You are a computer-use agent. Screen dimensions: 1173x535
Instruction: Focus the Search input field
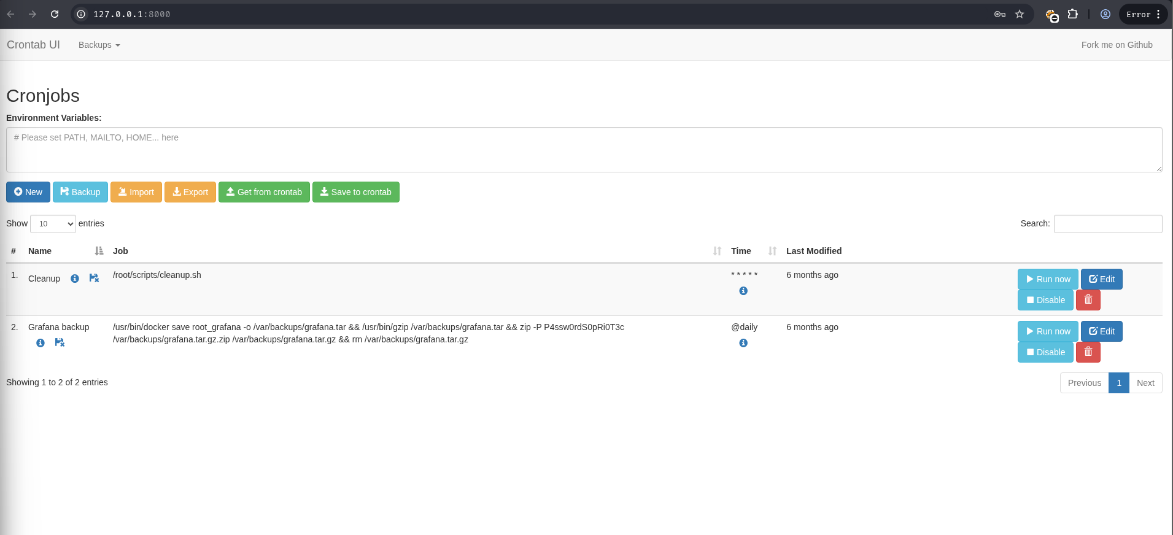tap(1107, 224)
